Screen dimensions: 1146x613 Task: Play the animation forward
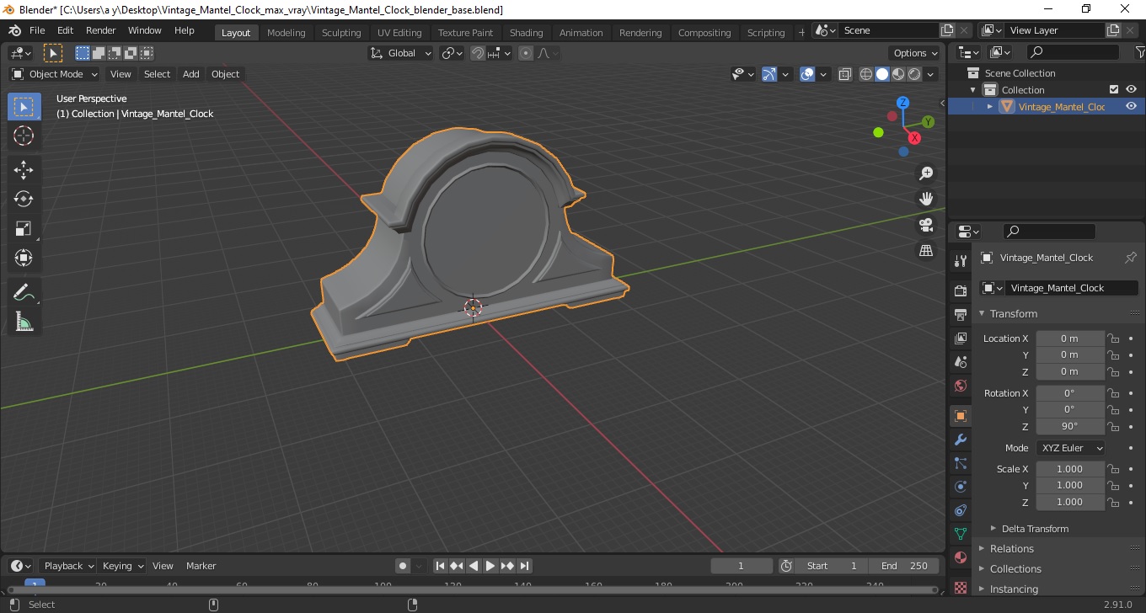[x=490, y=566]
